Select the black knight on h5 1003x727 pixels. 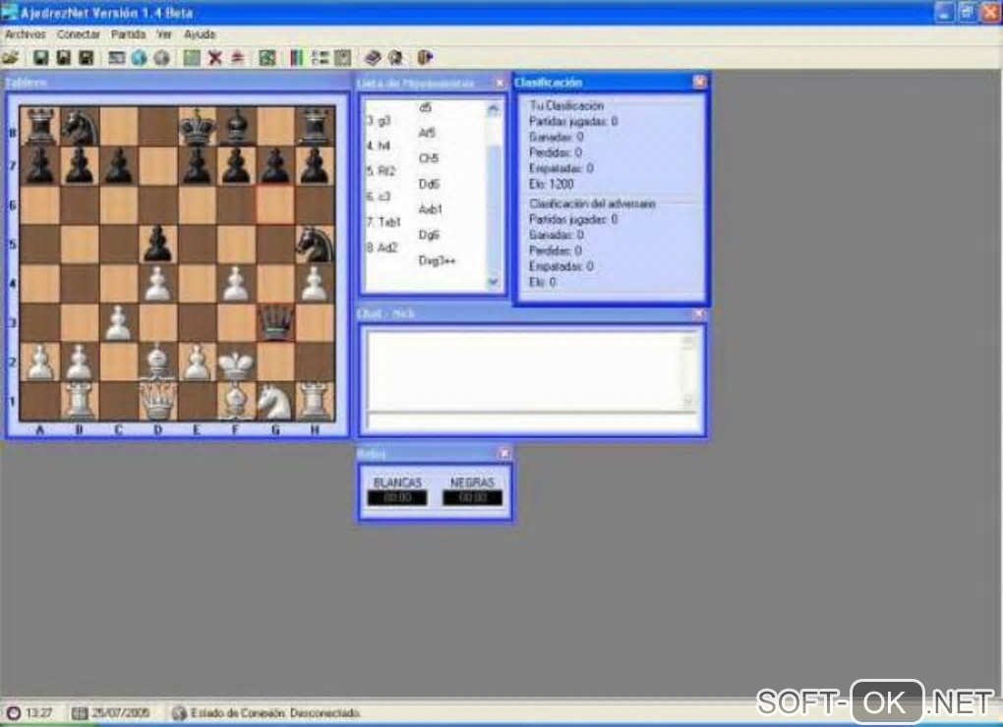click(315, 245)
